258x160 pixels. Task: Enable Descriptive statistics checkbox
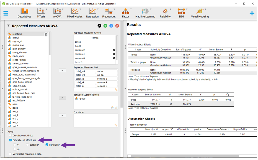coord(11,136)
